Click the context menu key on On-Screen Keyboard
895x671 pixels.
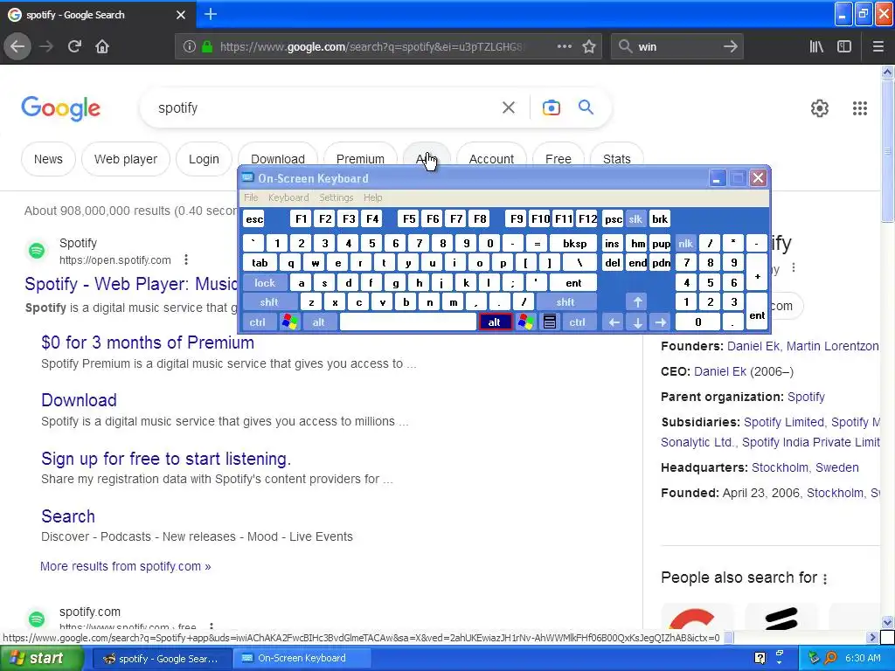(550, 322)
